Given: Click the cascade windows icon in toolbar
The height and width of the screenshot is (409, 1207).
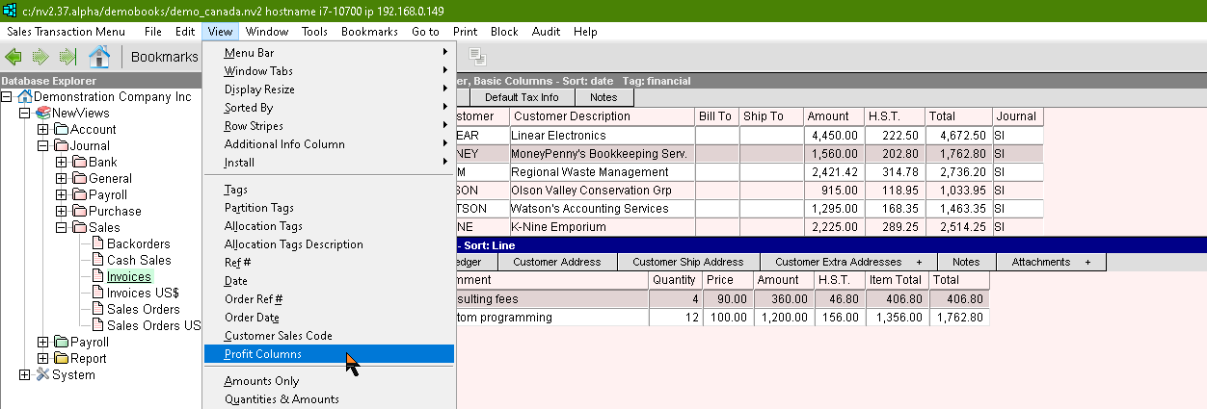Looking at the screenshot, I should tap(477, 57).
